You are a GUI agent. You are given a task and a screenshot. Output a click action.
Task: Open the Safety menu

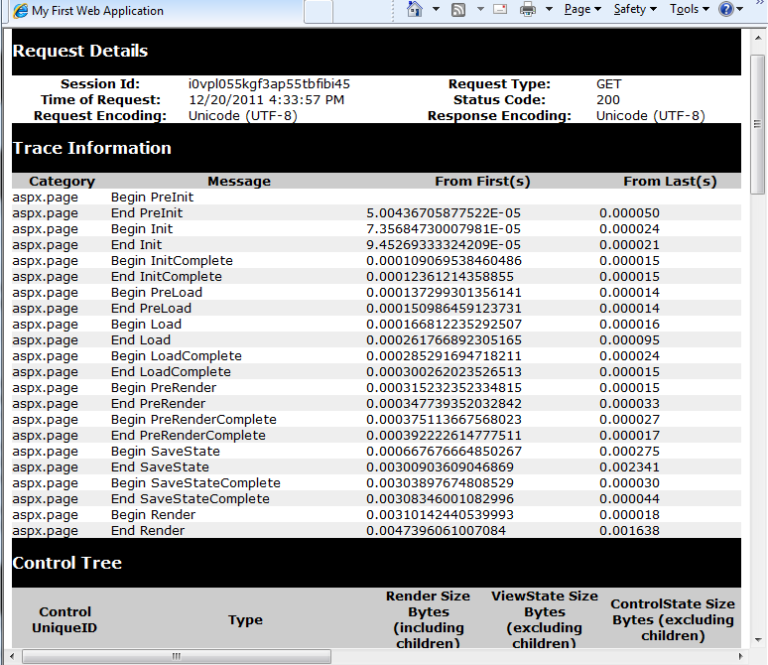click(x=635, y=9)
